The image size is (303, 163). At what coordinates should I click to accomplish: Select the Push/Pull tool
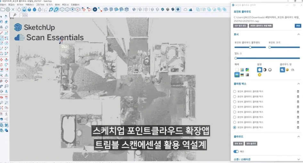tap(6, 59)
